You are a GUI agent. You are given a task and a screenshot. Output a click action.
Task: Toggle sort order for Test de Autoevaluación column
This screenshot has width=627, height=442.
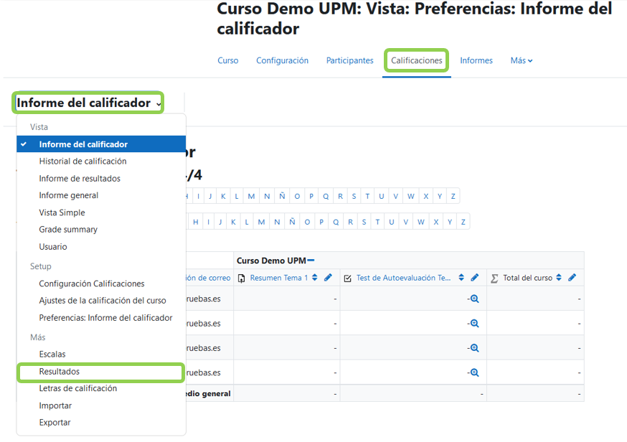click(x=461, y=277)
